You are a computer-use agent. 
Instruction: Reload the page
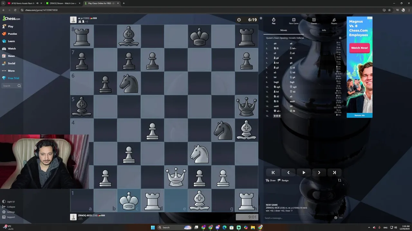tap(15, 10)
